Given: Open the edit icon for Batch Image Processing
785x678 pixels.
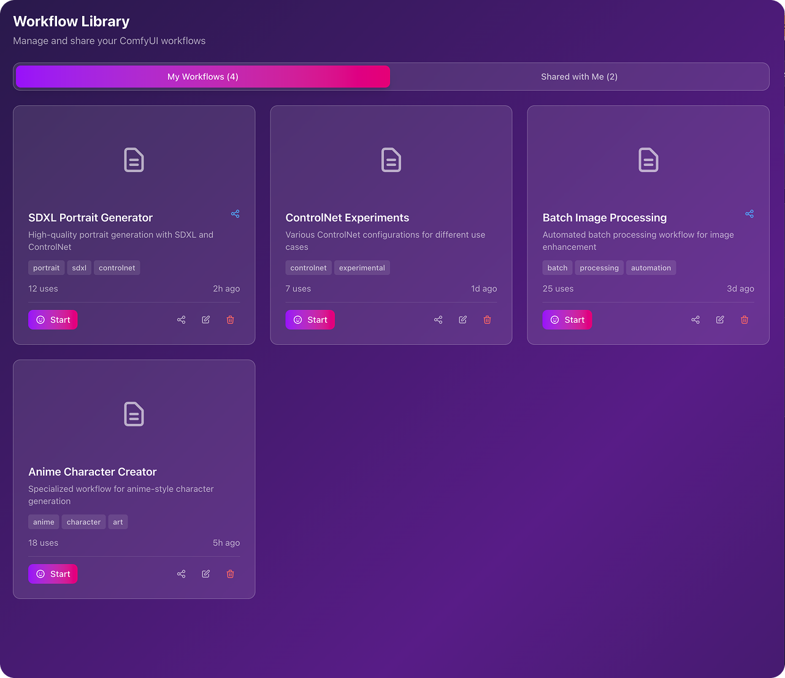Looking at the screenshot, I should click(x=720, y=319).
